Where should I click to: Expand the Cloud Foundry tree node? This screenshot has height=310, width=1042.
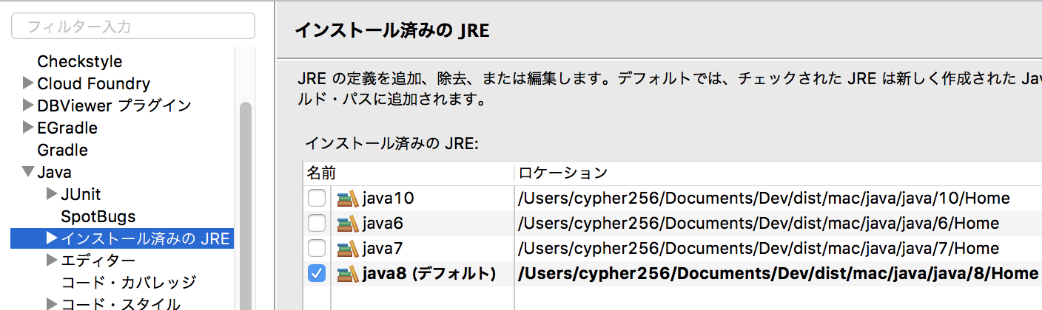(28, 83)
